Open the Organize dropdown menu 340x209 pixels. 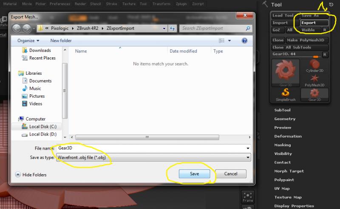click(28, 40)
